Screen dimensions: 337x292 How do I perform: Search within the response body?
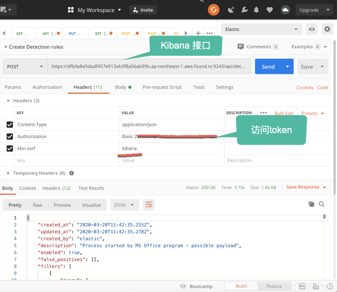tap(321, 204)
